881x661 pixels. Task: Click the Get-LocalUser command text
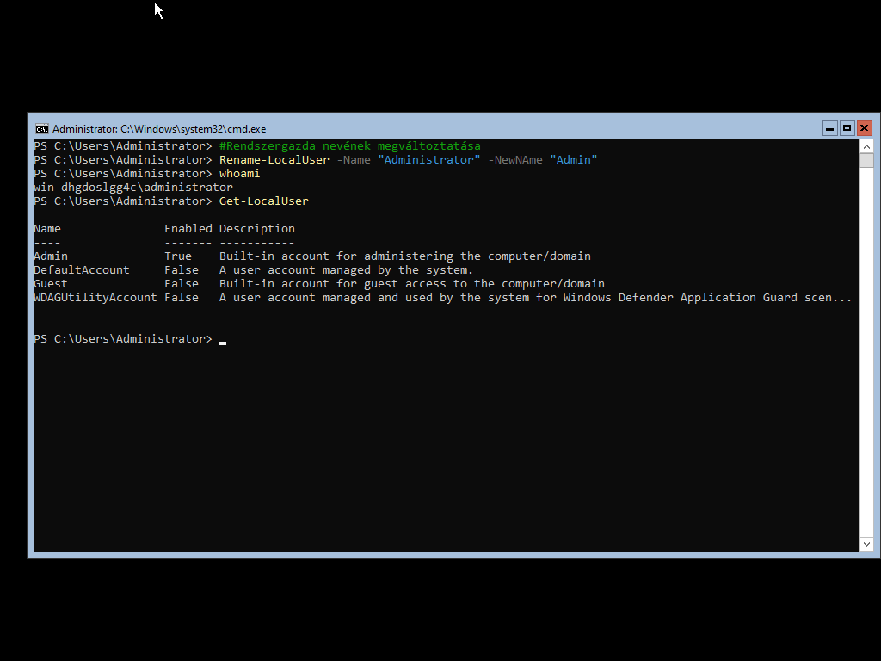click(x=263, y=201)
